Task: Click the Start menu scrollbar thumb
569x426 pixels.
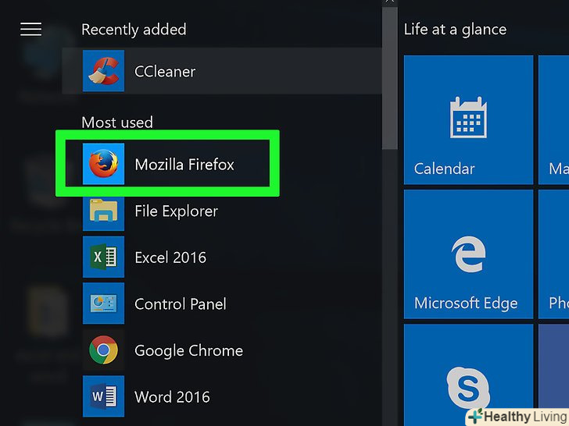Action: (x=390, y=78)
